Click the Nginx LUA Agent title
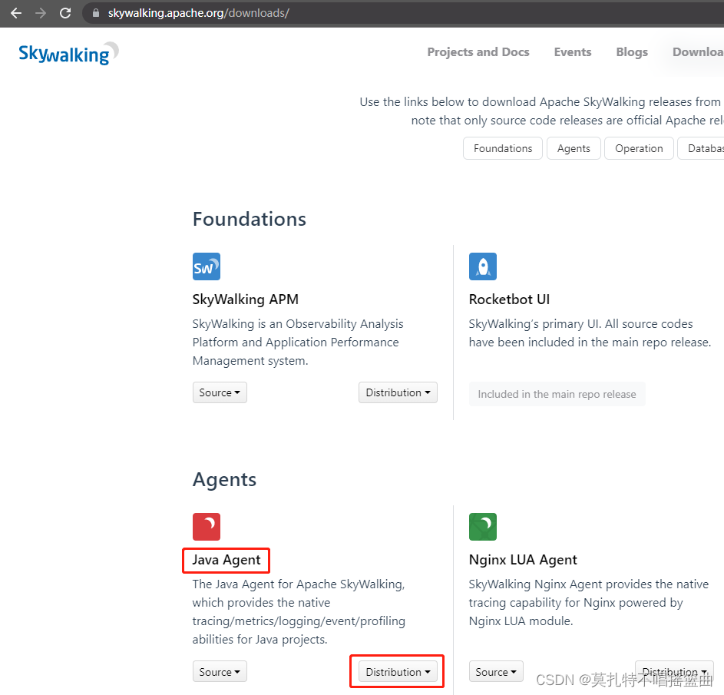724x695 pixels. coord(523,560)
